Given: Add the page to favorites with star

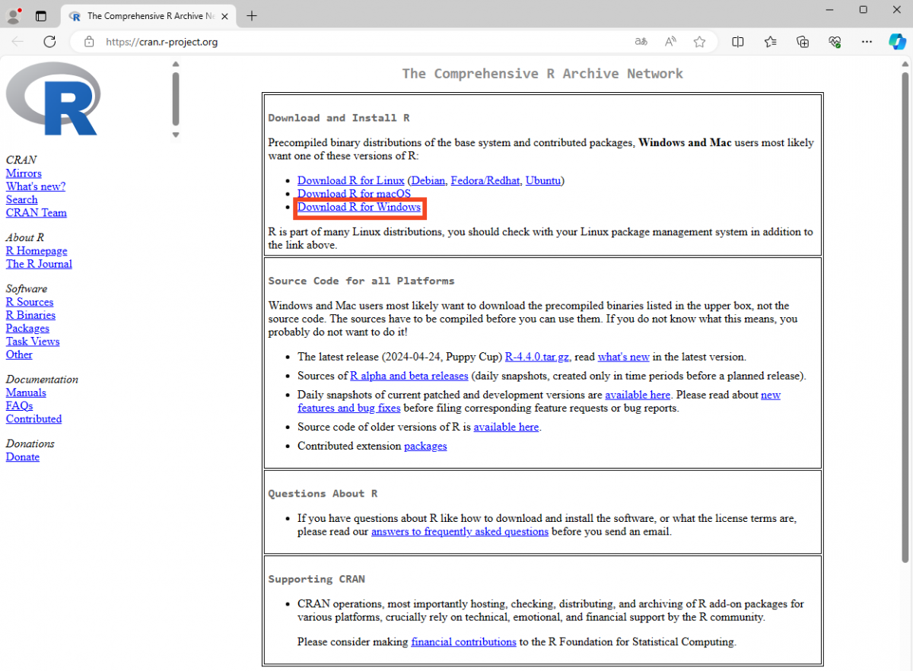Looking at the screenshot, I should click(x=699, y=41).
